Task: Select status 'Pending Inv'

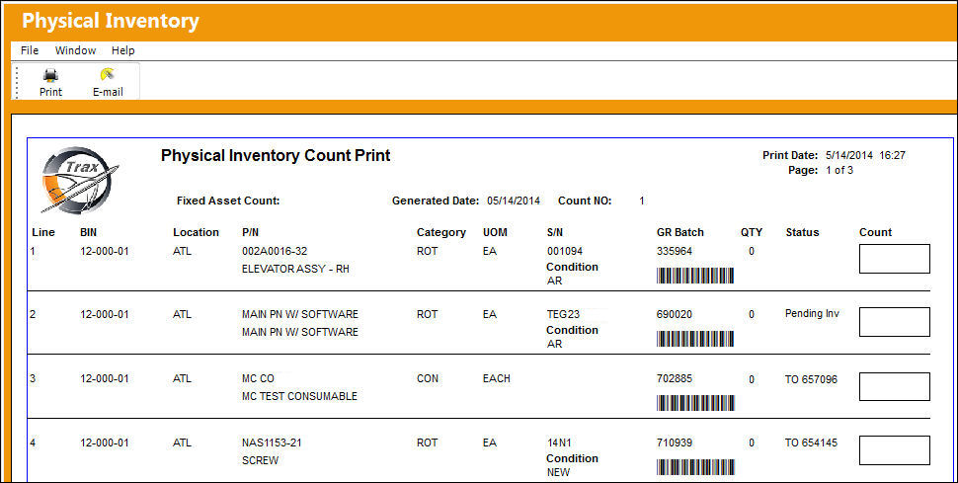Action: [x=812, y=314]
